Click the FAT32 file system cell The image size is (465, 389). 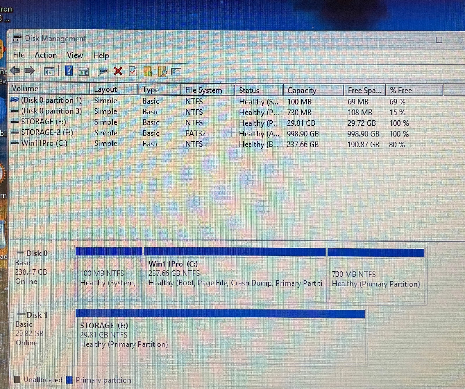[x=196, y=133]
